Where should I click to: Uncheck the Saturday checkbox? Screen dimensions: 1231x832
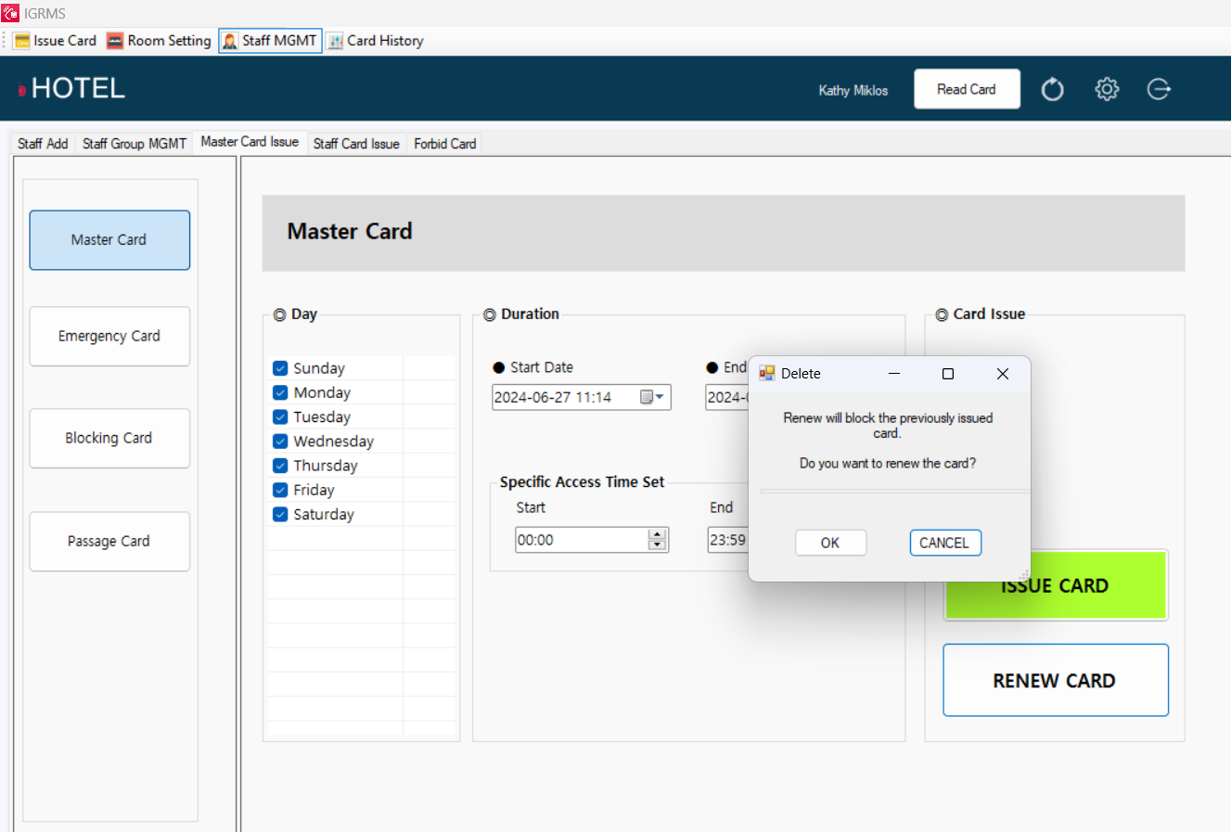[x=280, y=514]
